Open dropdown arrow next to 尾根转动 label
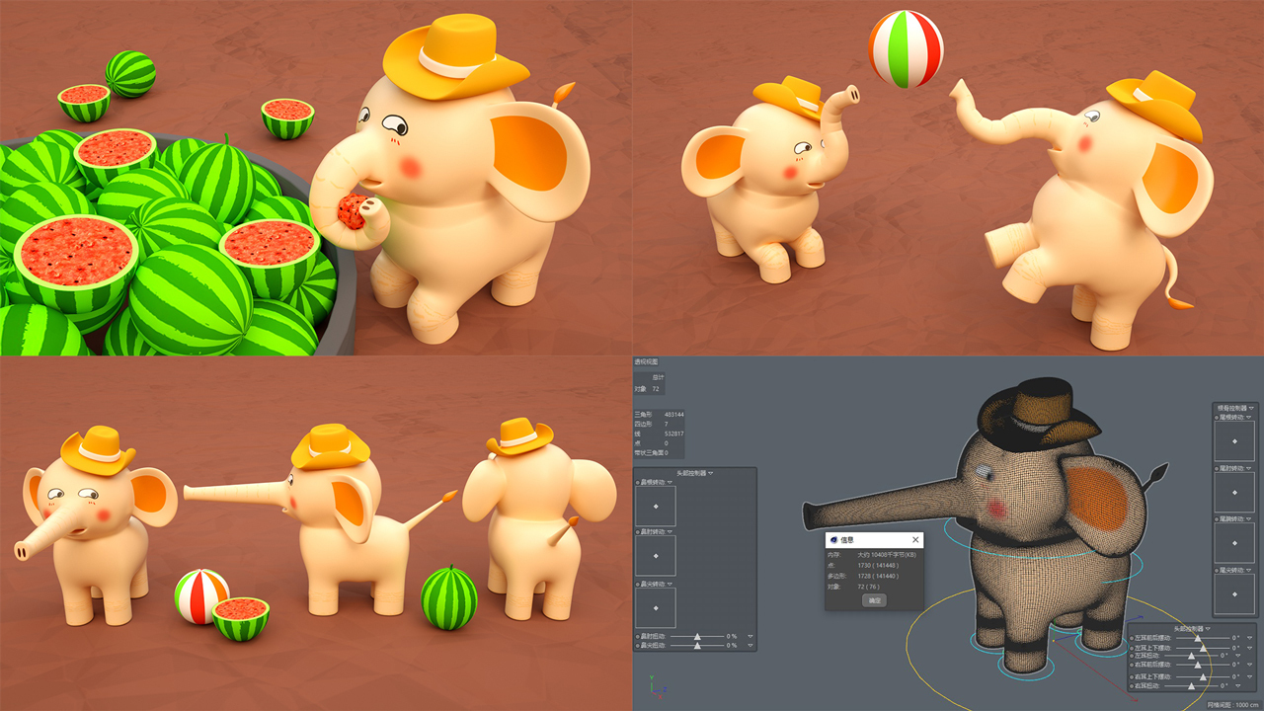Viewport: 1264px width, 711px height. pyautogui.click(x=1248, y=417)
